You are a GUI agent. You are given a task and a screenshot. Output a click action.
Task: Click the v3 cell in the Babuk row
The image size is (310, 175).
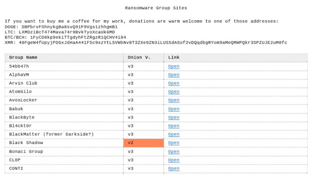click(x=144, y=109)
